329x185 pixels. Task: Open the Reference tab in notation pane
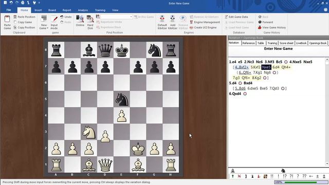[x=248, y=43]
